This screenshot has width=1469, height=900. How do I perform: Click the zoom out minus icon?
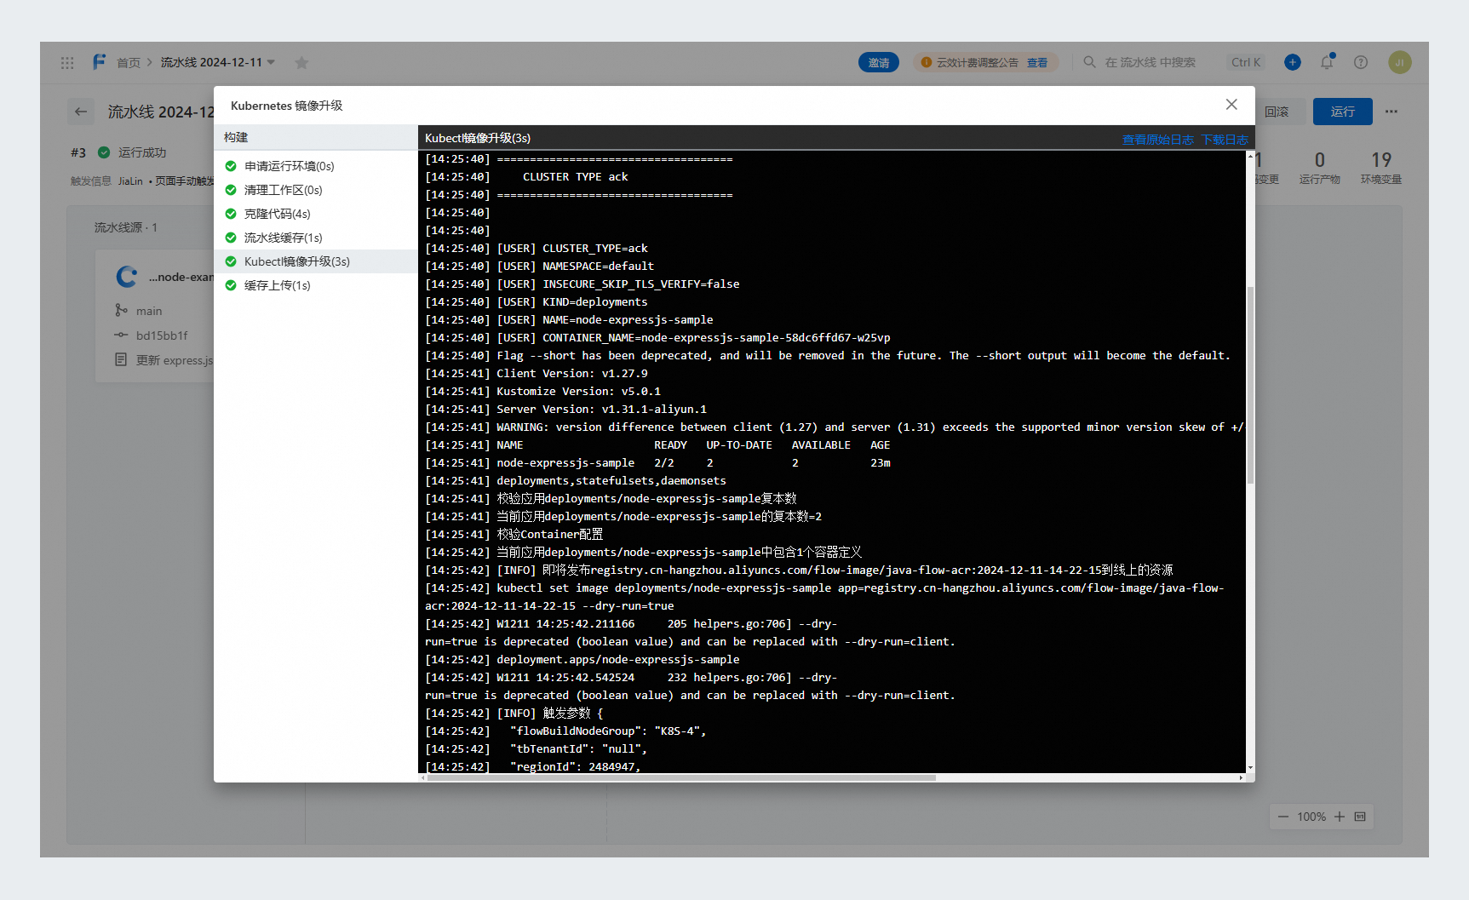[1283, 817]
